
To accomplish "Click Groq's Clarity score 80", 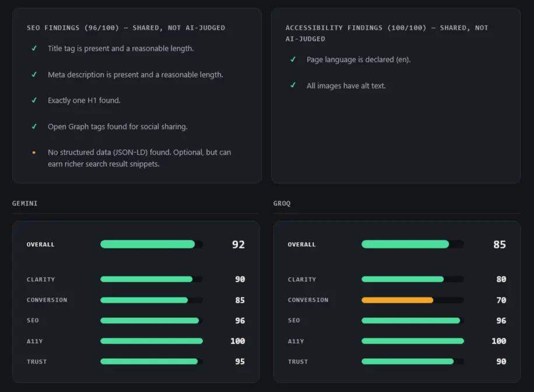I will pos(501,279).
